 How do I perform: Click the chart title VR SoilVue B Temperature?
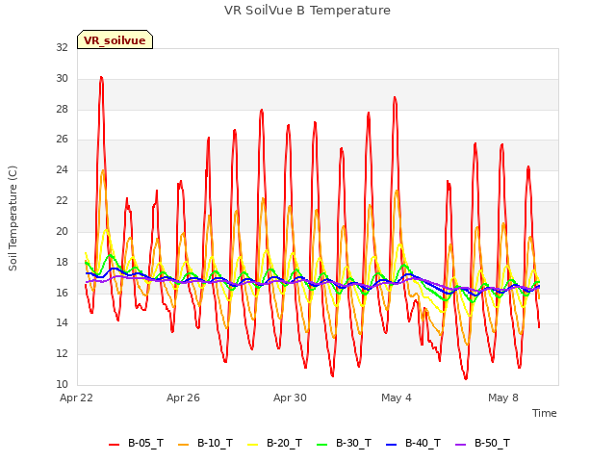coord(307,11)
